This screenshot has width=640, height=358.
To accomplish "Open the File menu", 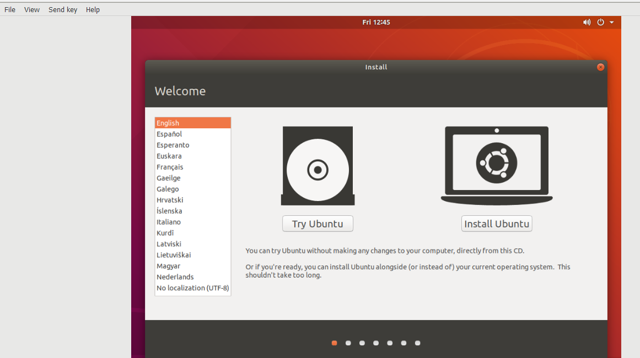I will point(10,9).
